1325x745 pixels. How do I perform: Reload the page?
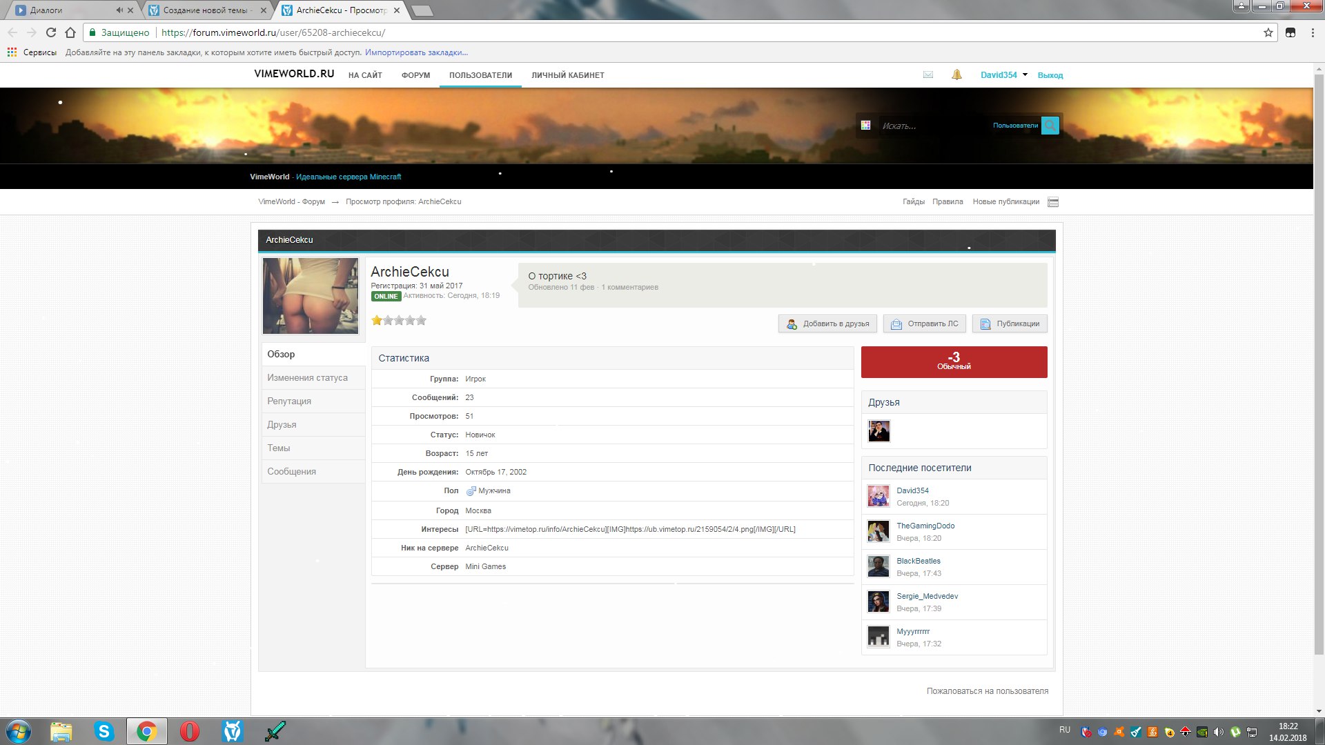pos(50,32)
